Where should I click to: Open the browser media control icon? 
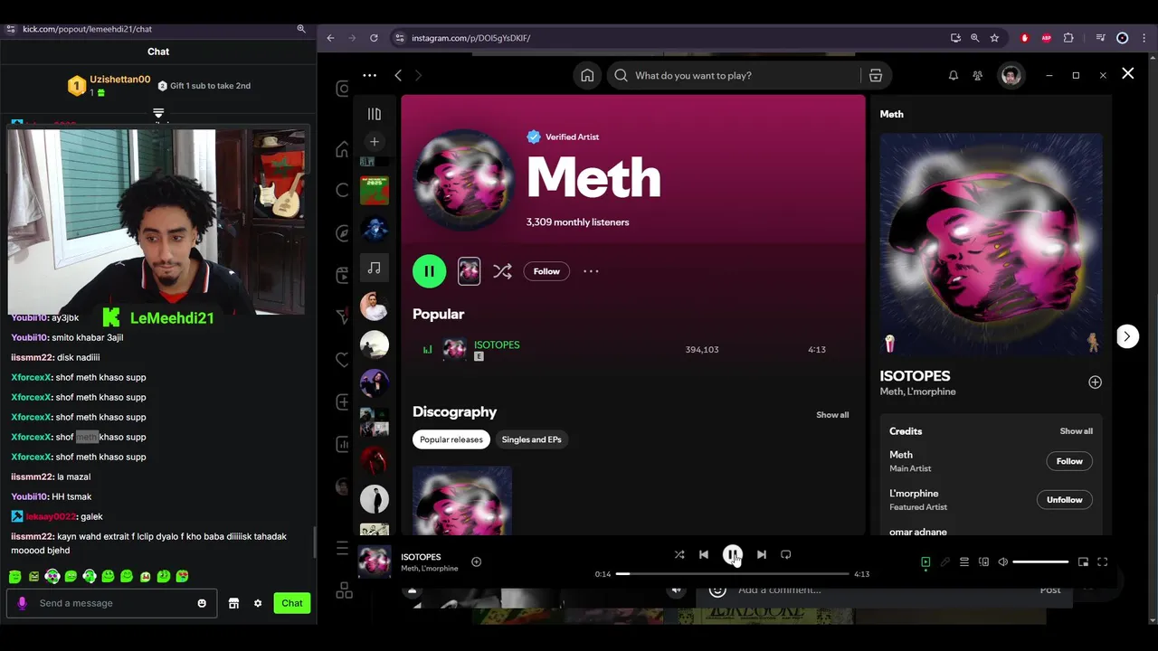click(1100, 38)
